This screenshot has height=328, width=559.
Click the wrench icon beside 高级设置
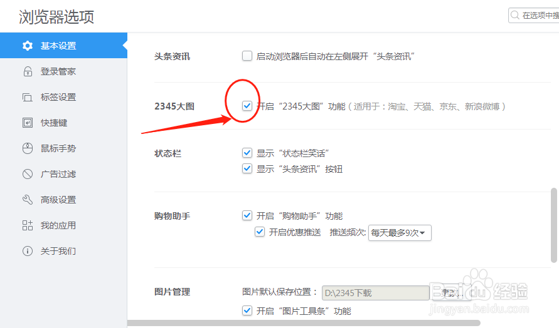tap(28, 200)
